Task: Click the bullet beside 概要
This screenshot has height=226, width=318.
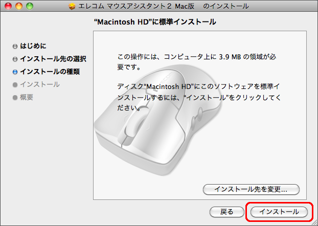Action: click(15, 98)
